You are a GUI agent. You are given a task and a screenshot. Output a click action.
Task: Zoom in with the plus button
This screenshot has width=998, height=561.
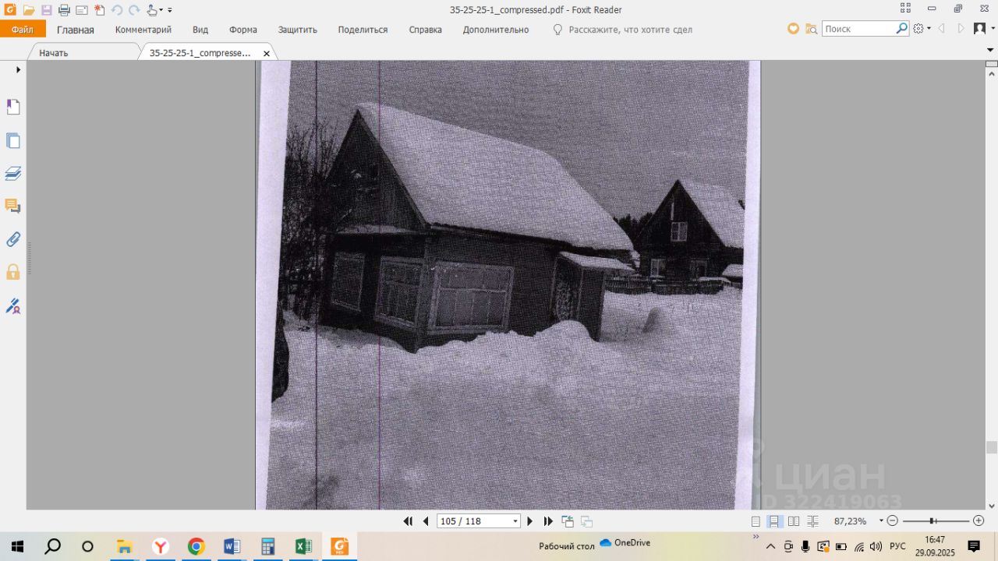pos(979,520)
